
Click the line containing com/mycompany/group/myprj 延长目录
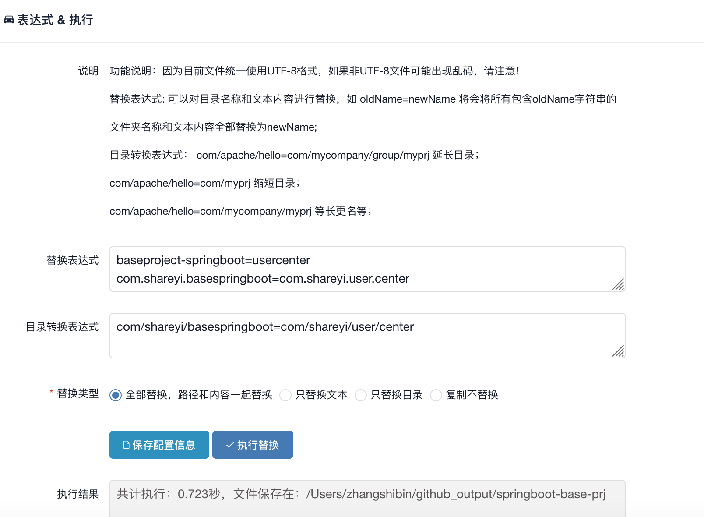click(x=294, y=155)
